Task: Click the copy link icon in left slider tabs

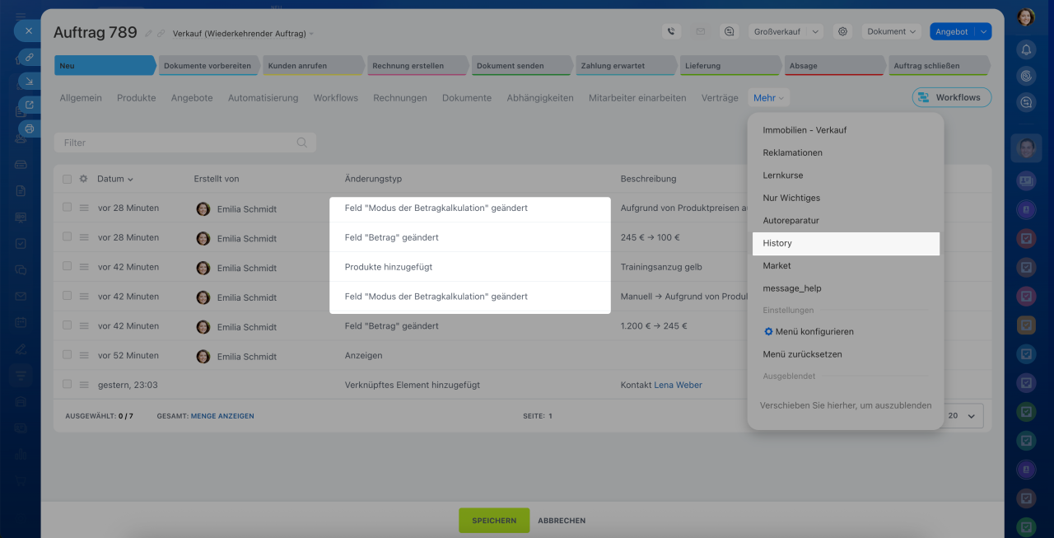Action: [30, 57]
